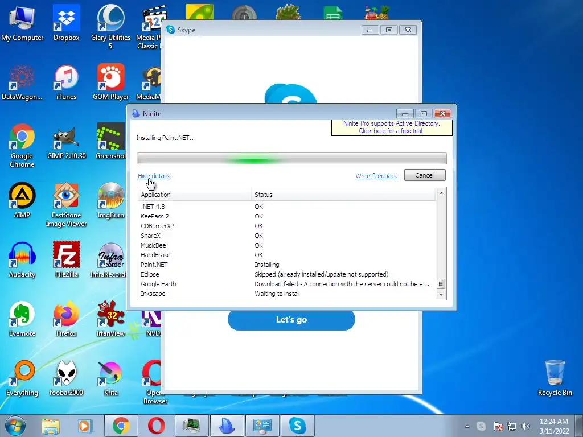Sort list by Application column header
This screenshot has width=583, height=437.
click(195, 195)
